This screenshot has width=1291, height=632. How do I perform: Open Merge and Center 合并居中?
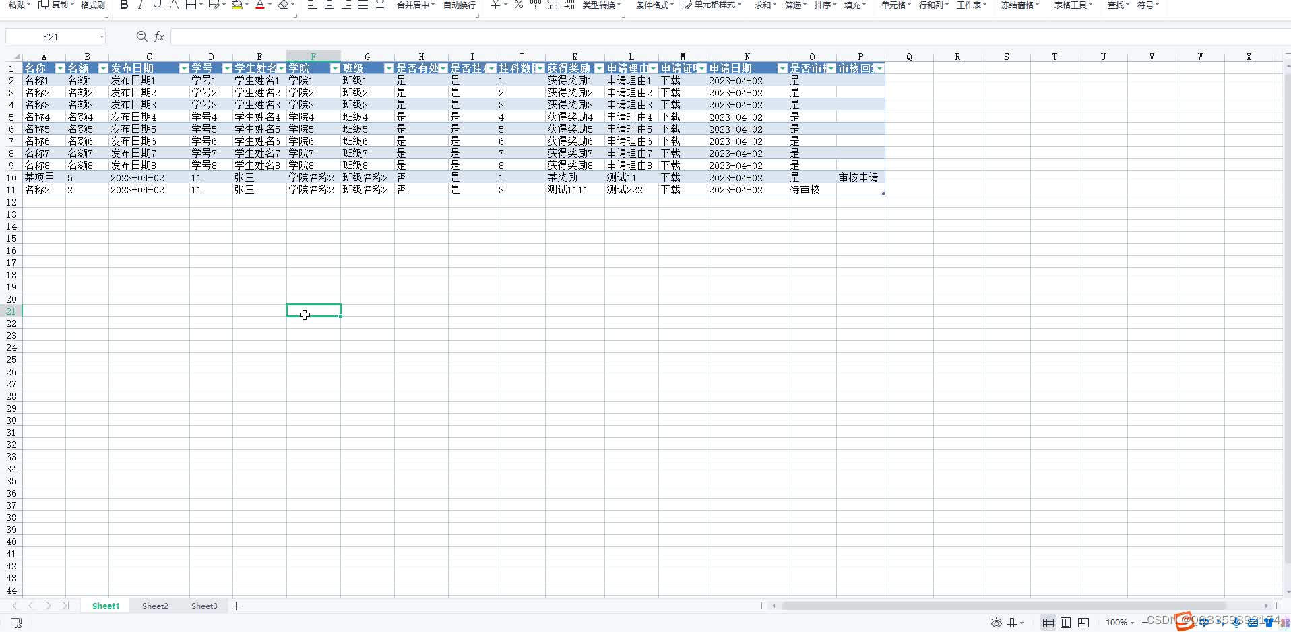[416, 5]
